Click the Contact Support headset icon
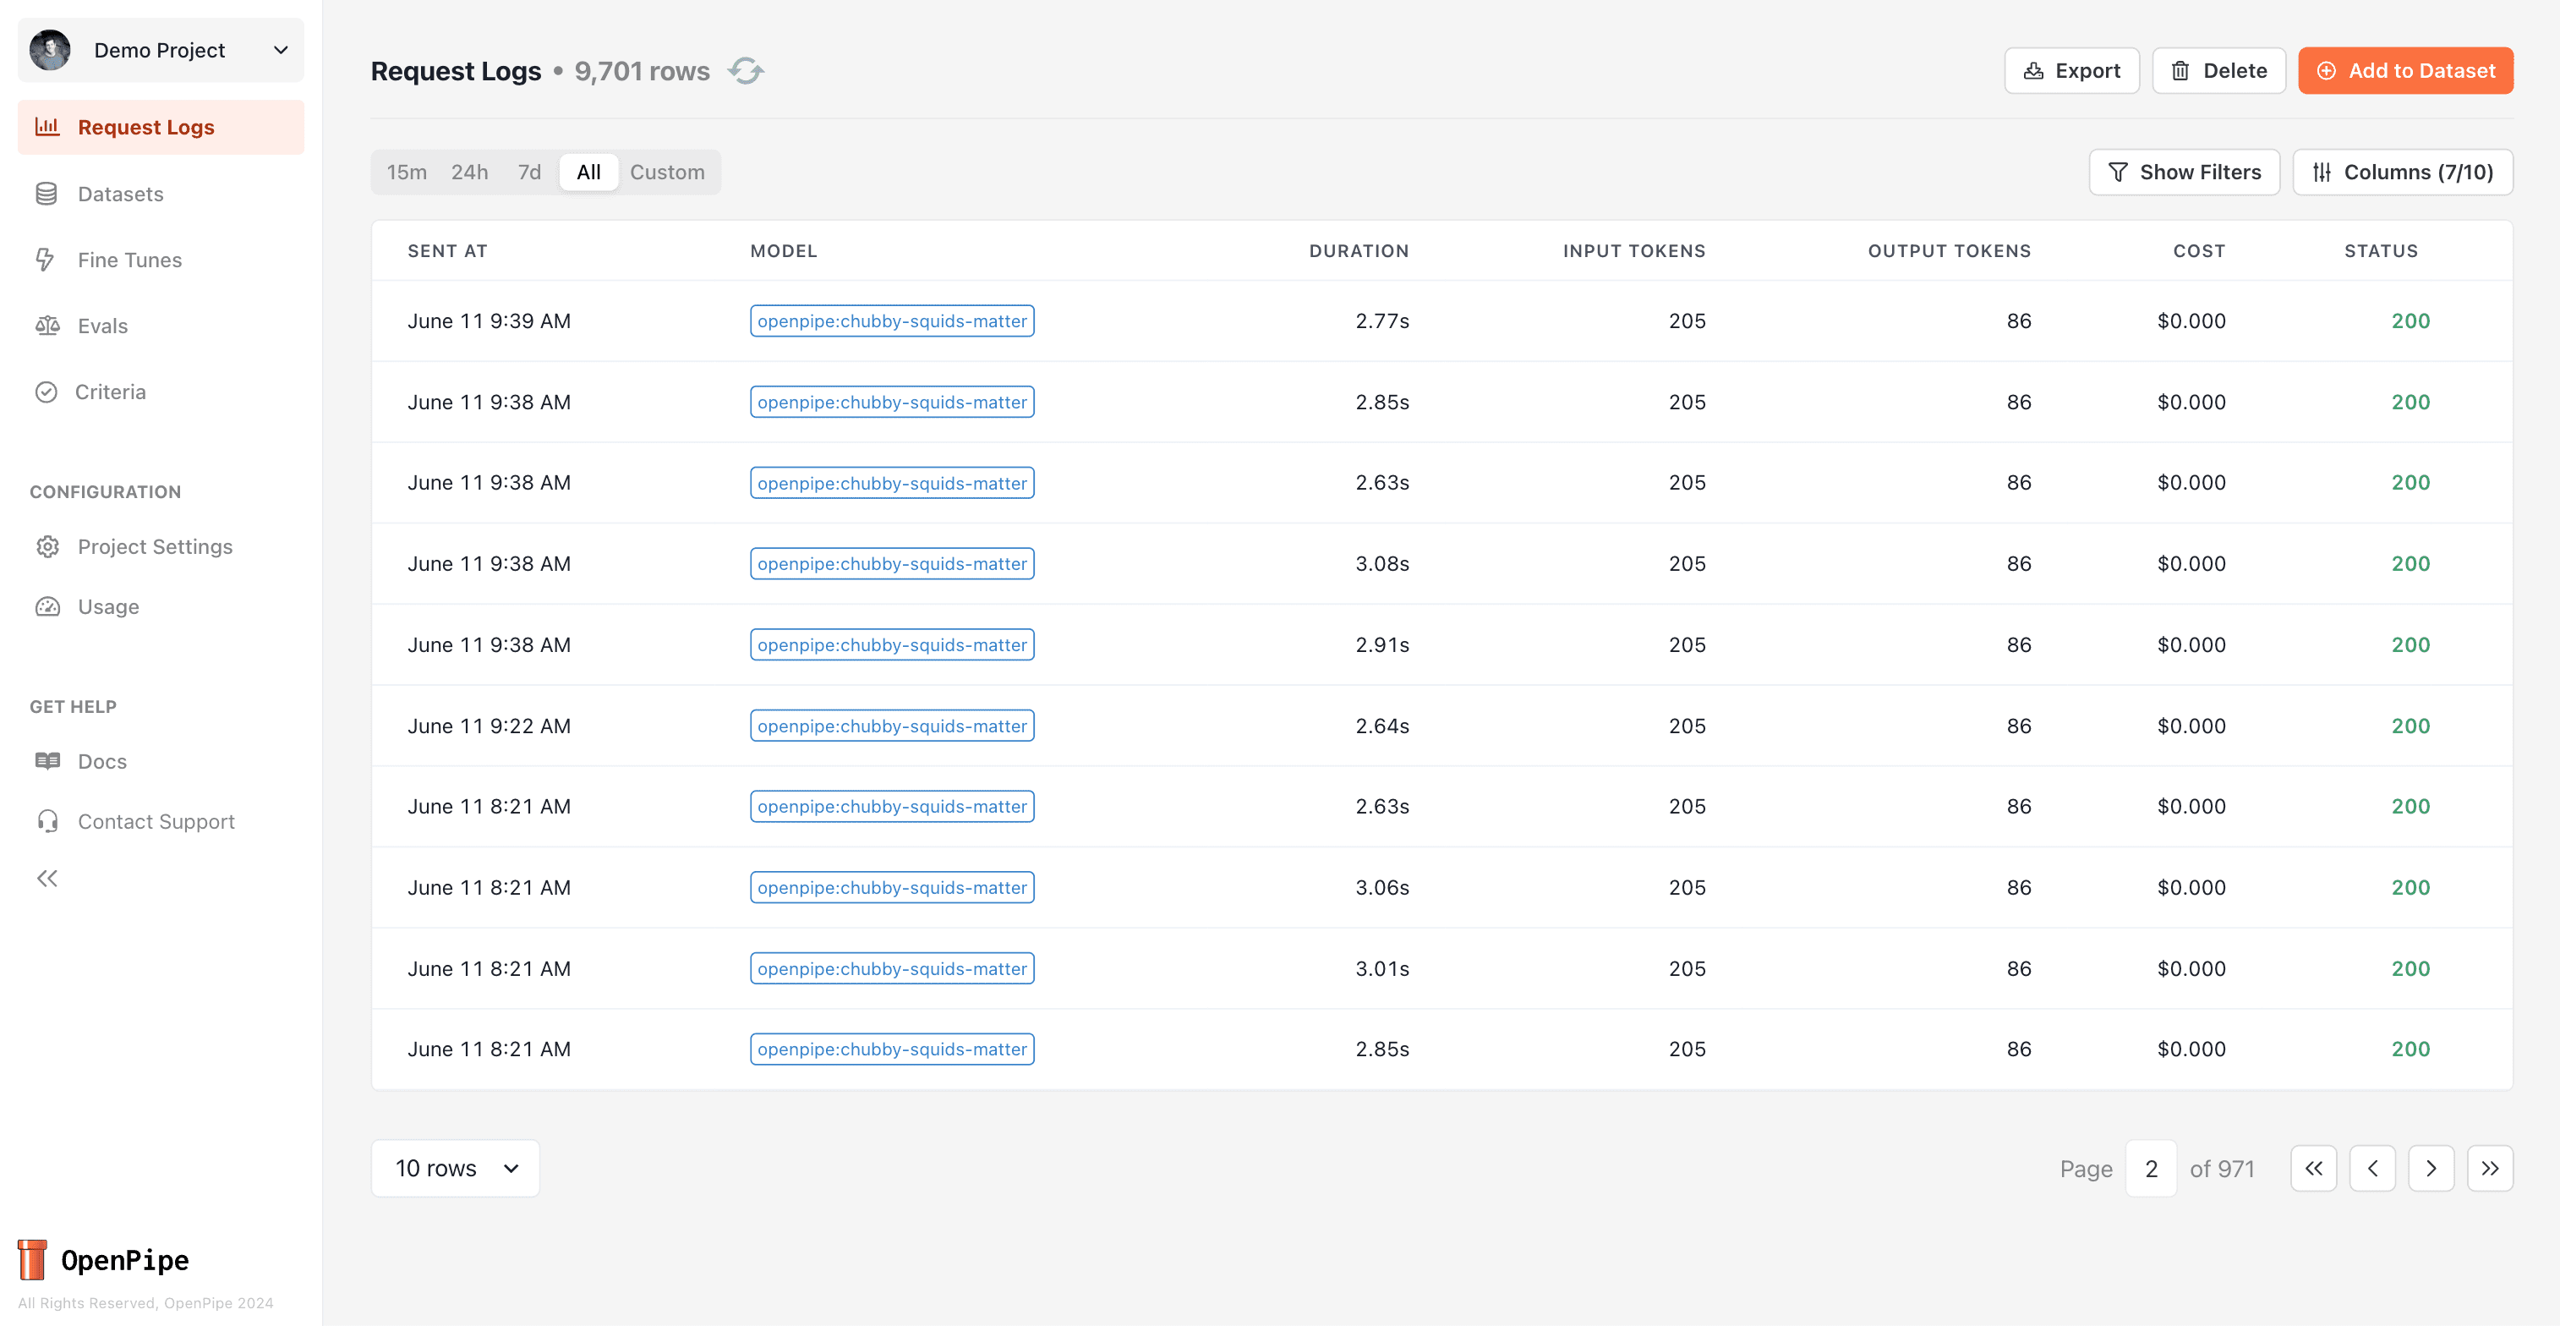Viewport: 2560px width, 1326px height. (x=46, y=821)
